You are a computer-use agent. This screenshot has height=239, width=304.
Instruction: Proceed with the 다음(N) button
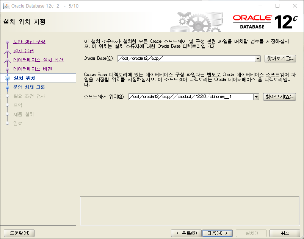coord(217,233)
